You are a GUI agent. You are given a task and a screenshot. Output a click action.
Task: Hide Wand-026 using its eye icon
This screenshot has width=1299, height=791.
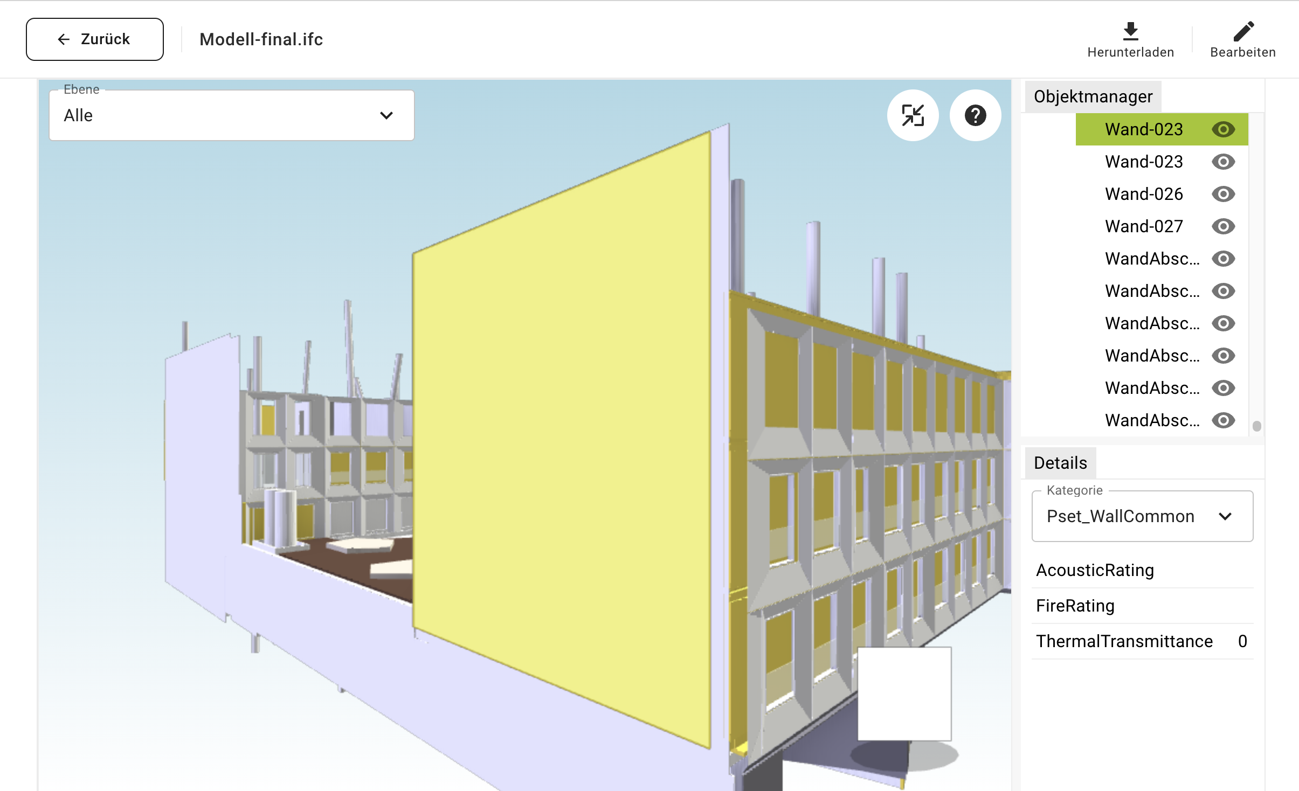pyautogui.click(x=1223, y=194)
